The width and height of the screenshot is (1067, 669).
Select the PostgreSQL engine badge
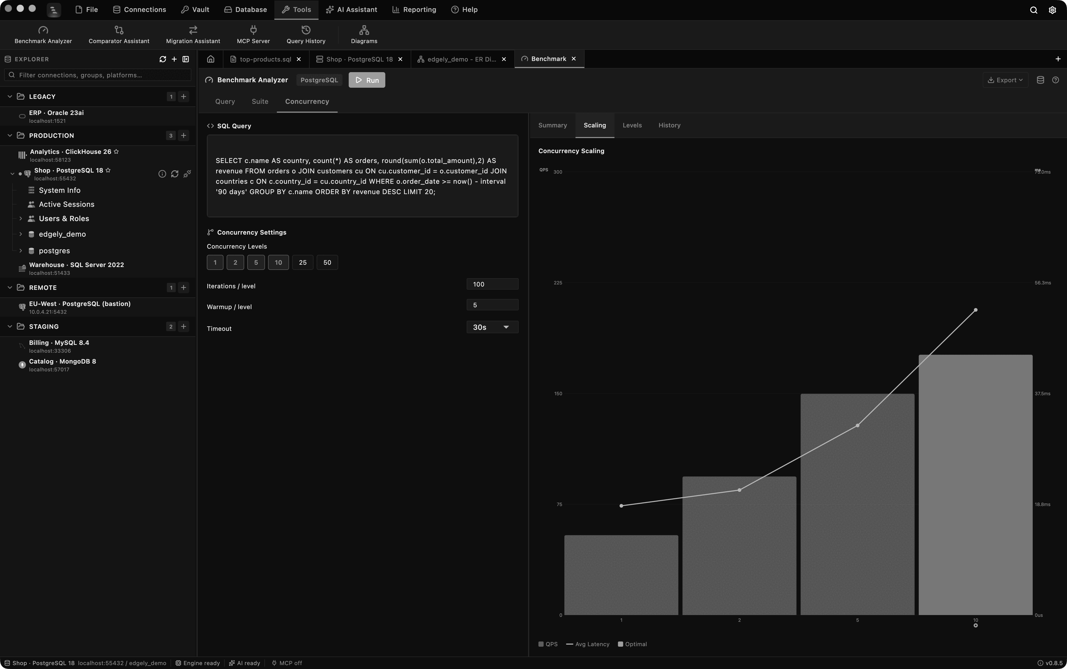pos(319,80)
